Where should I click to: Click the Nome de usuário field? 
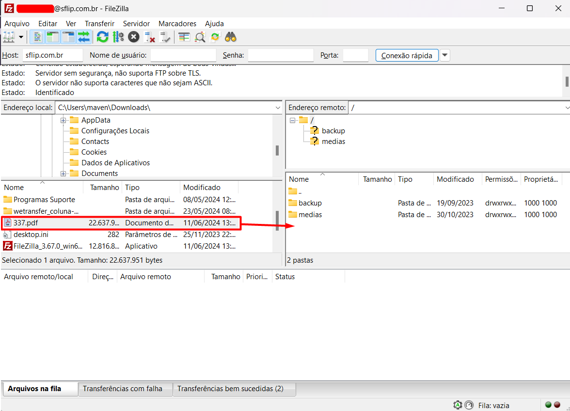point(183,55)
